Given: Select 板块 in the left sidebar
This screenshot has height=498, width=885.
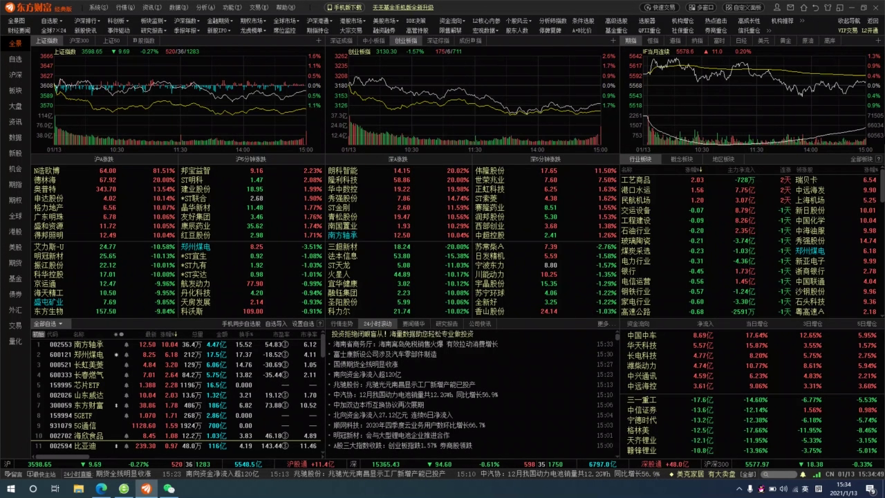Looking at the screenshot, I should [15, 91].
